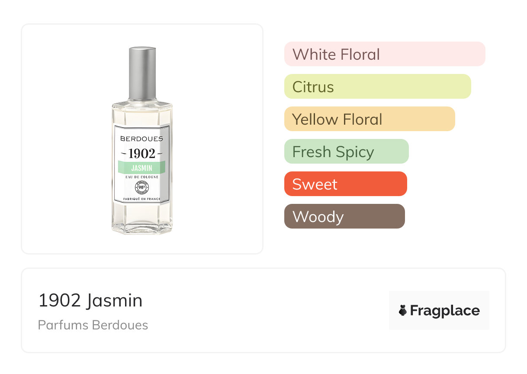Click the bottle's glass shoulder below cap
Viewport: 527px width, 374px height.
click(142, 106)
